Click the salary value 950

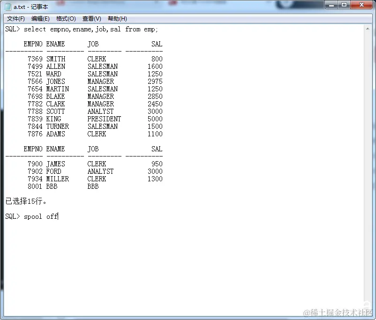coord(157,164)
